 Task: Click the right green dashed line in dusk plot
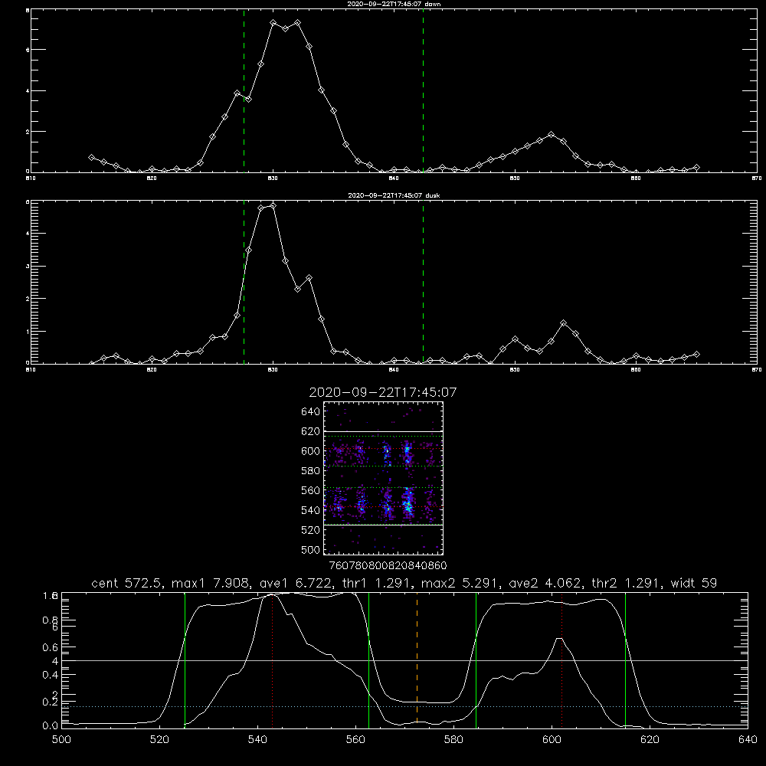(423, 283)
